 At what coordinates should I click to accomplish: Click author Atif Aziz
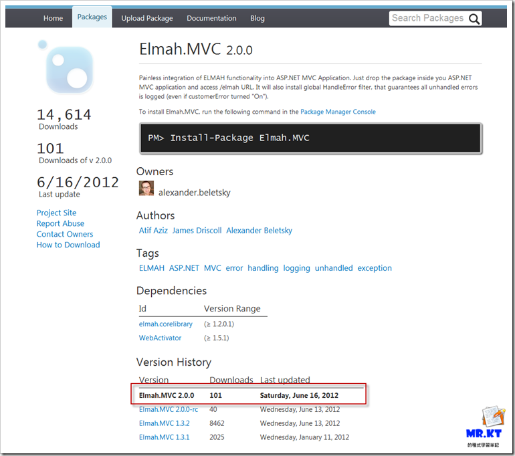click(x=153, y=231)
